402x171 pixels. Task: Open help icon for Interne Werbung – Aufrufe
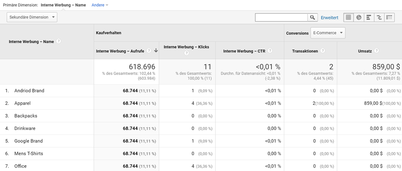coord(149,51)
